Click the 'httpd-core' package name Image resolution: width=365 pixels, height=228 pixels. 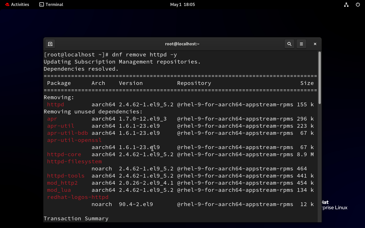64,154
